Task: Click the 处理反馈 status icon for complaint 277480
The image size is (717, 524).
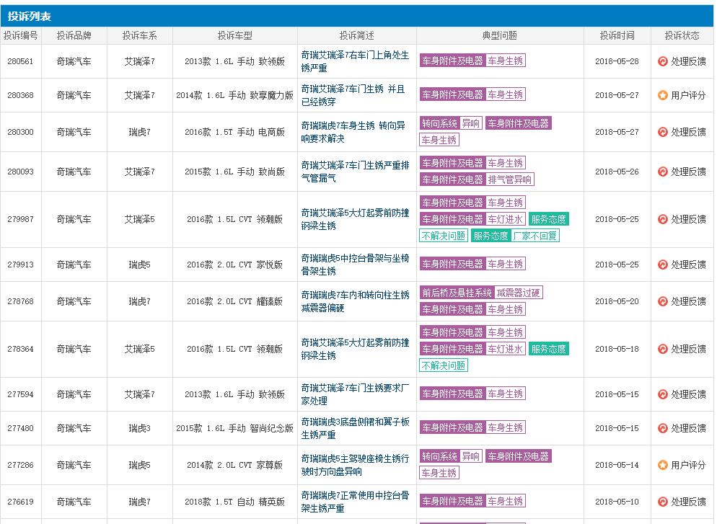Action: 663,428
